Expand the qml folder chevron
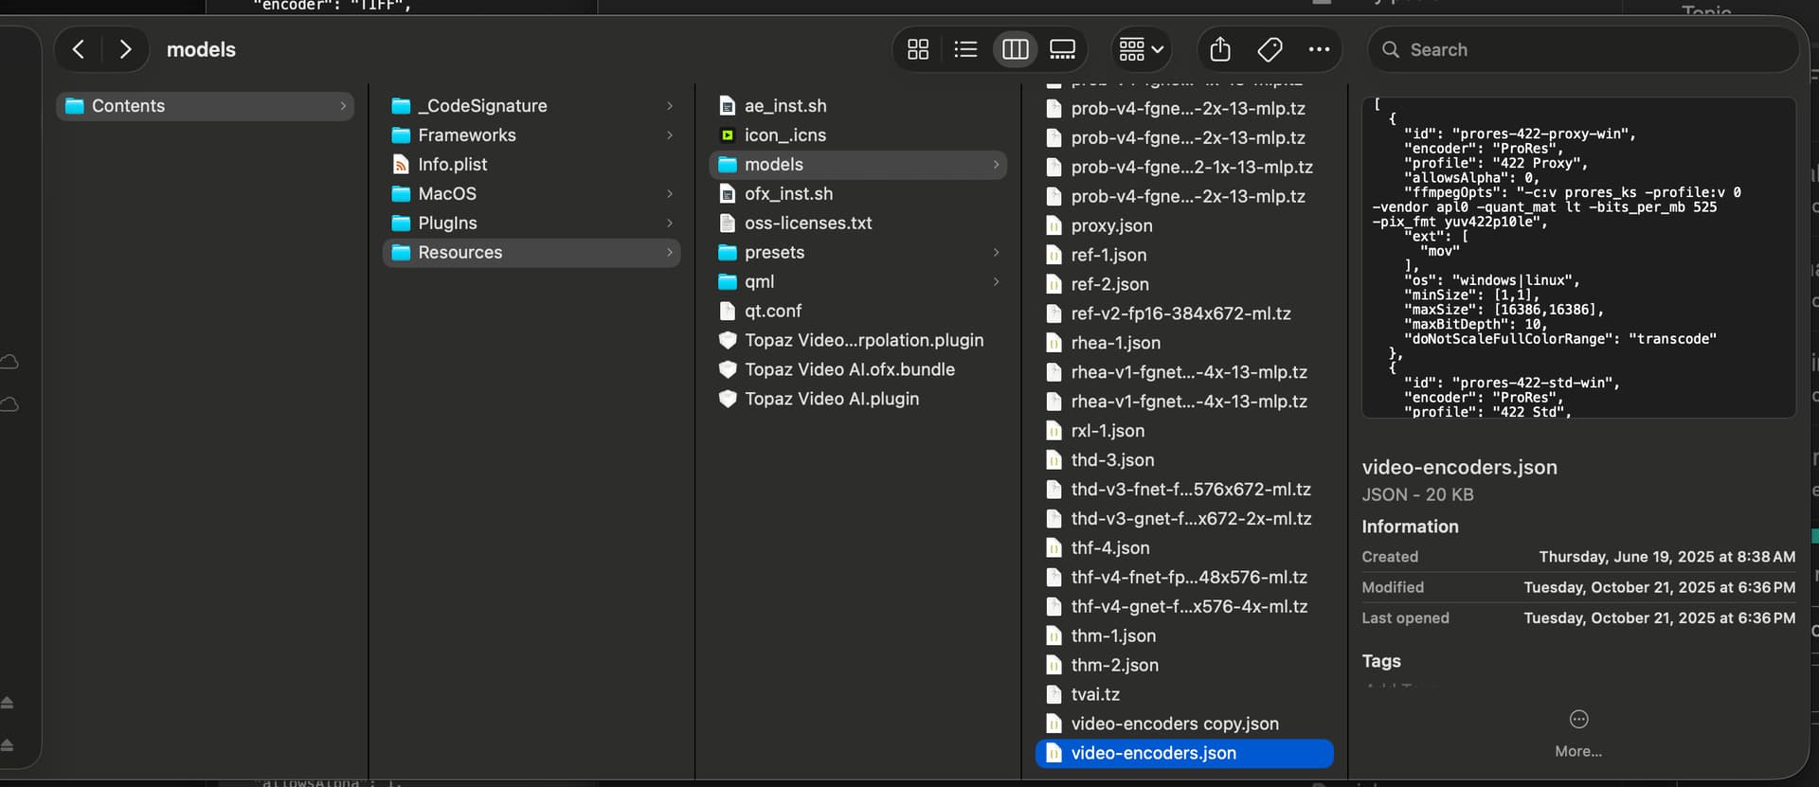 pyautogui.click(x=996, y=282)
